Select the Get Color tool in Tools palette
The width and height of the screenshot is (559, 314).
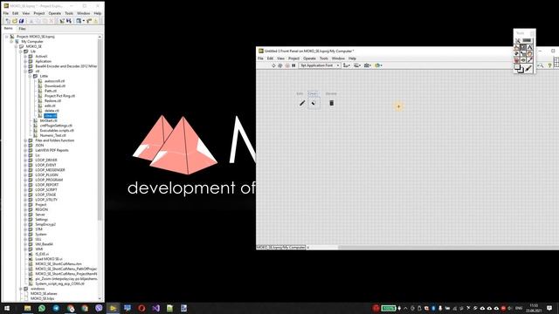(529, 60)
